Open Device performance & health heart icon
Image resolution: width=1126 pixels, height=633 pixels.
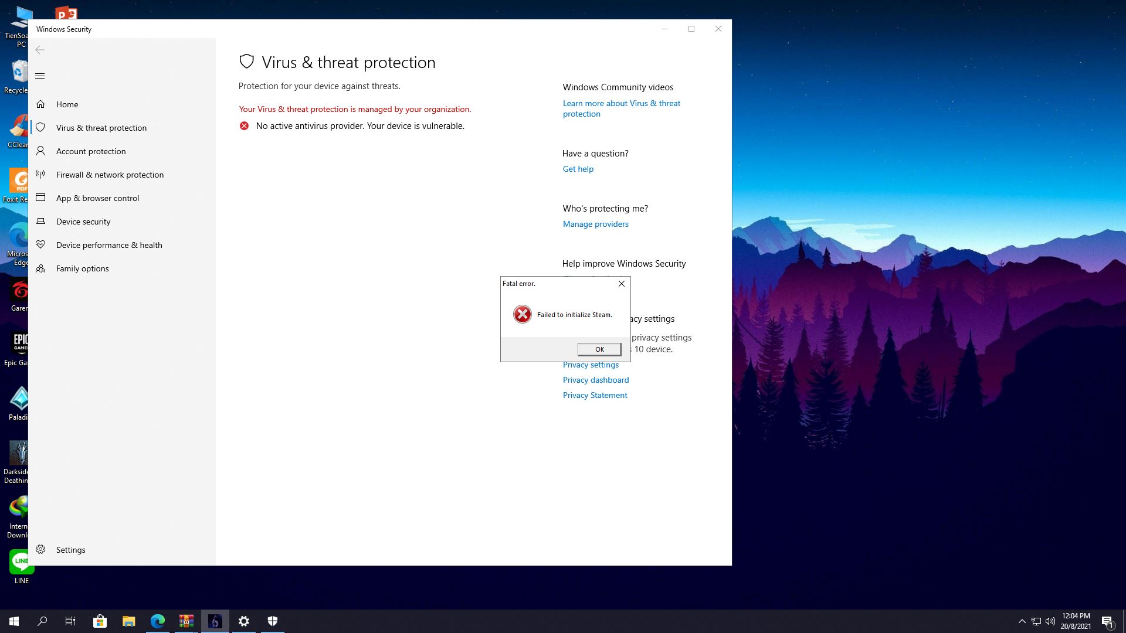pos(40,245)
